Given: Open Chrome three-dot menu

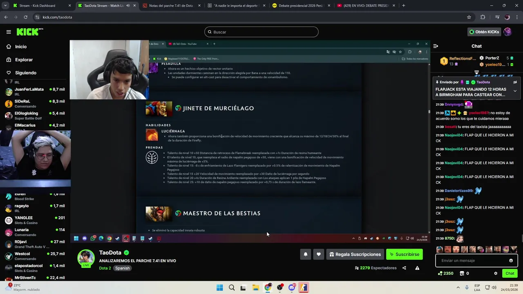Looking at the screenshot, I should 517,17.
